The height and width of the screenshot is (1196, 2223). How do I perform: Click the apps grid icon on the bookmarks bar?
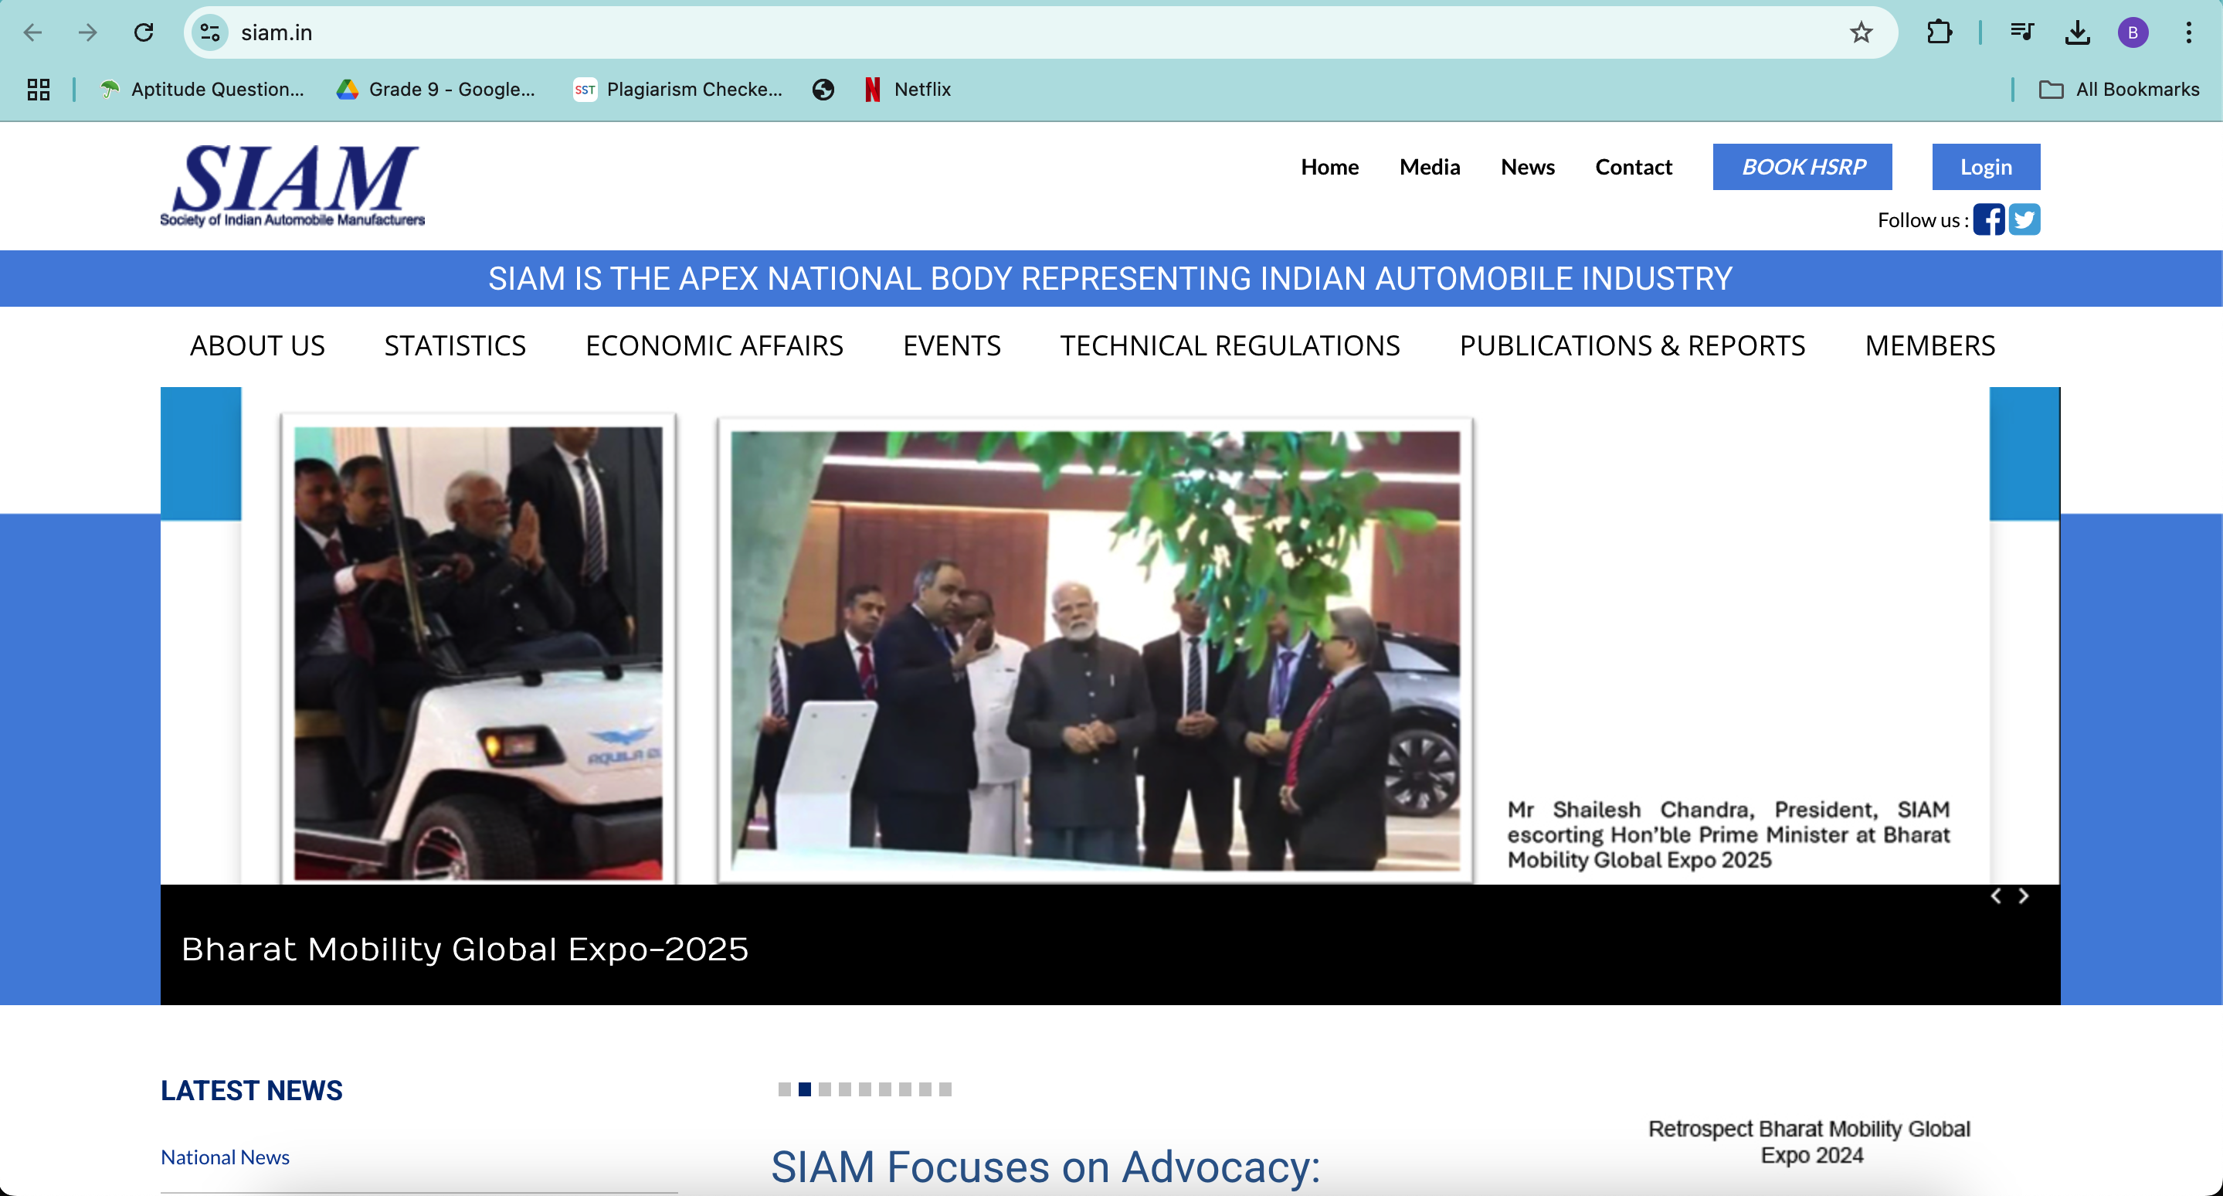tap(37, 89)
